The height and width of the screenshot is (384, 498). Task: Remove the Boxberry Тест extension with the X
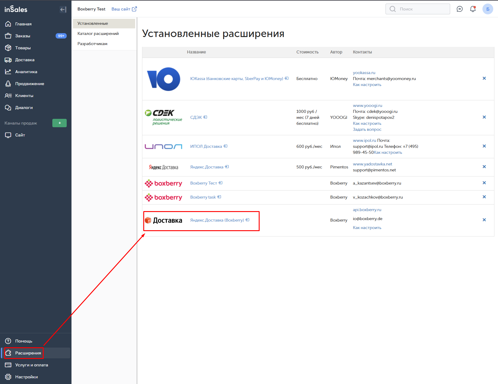tap(484, 183)
